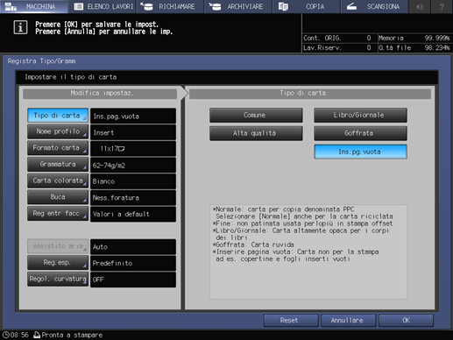Click the Modifica impostaz. header

[100, 94]
